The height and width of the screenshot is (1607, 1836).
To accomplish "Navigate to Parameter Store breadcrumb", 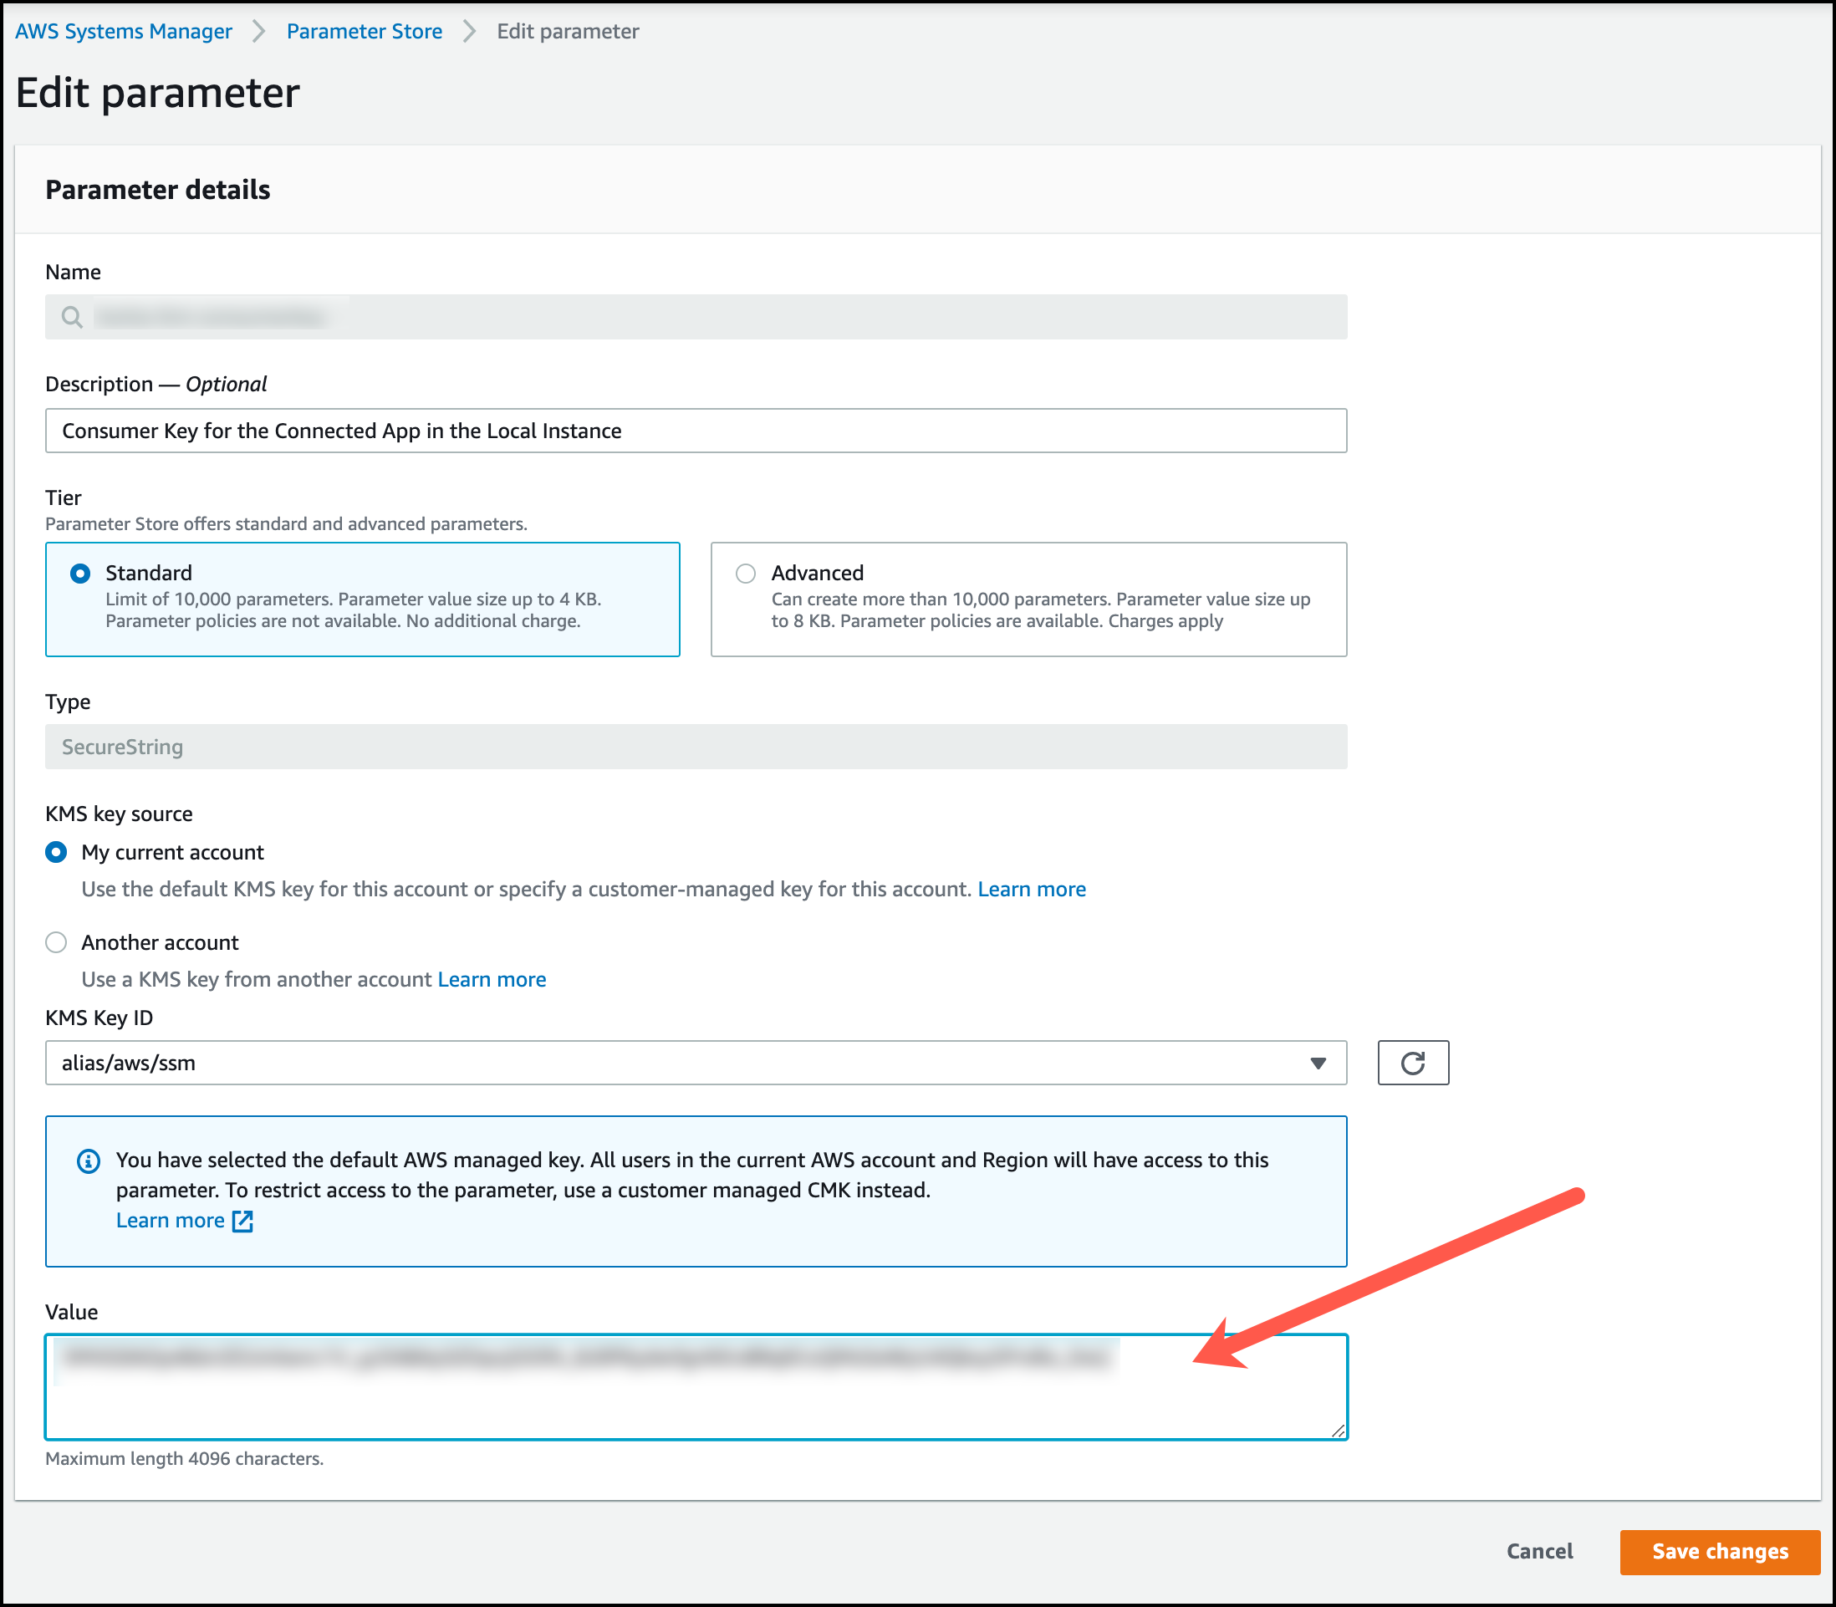I will [364, 30].
